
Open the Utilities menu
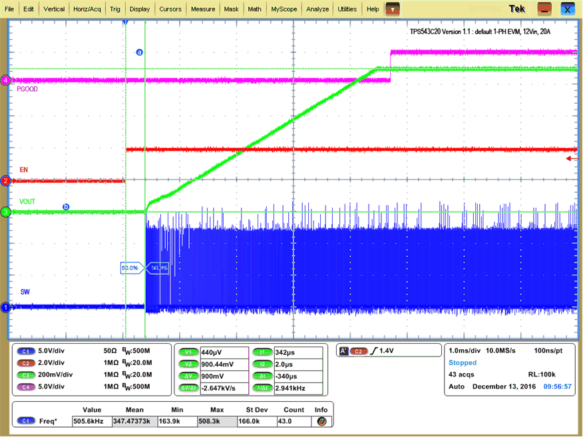coord(347,9)
